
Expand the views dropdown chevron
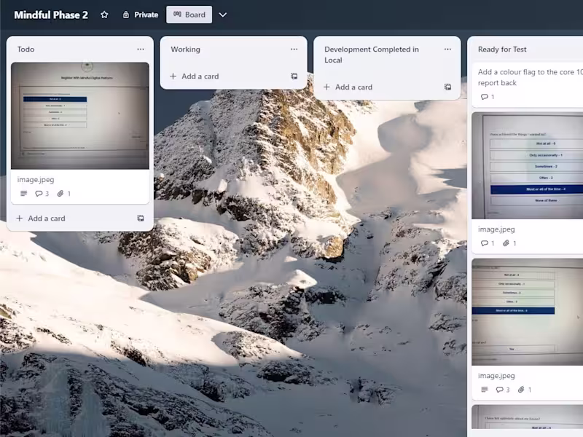223,15
